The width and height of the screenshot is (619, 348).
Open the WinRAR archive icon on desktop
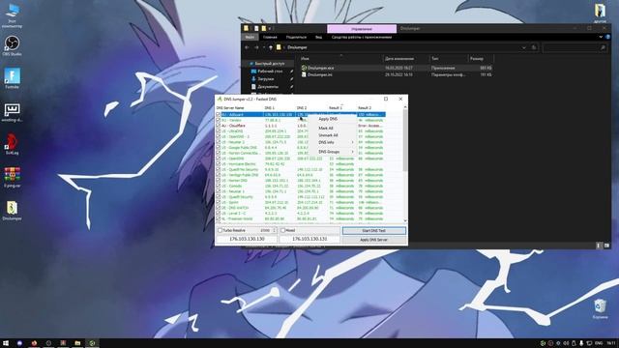[x=12, y=176]
